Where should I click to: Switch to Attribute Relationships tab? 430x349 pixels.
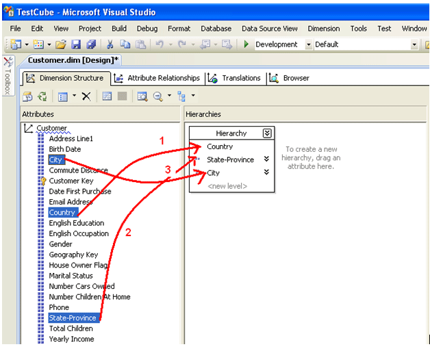point(158,79)
